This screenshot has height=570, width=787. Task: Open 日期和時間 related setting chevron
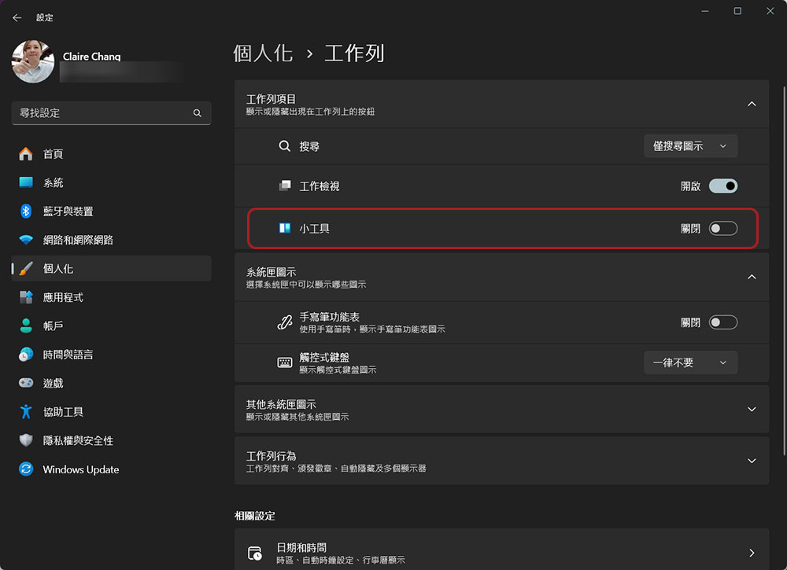tap(752, 553)
